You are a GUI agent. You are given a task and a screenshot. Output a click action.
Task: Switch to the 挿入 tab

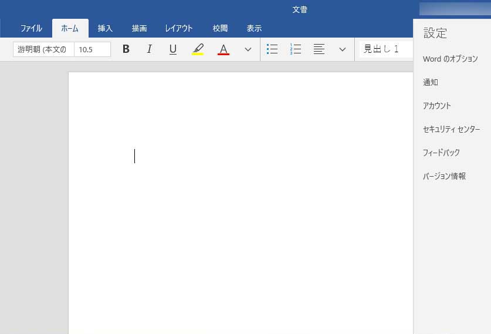[105, 28]
